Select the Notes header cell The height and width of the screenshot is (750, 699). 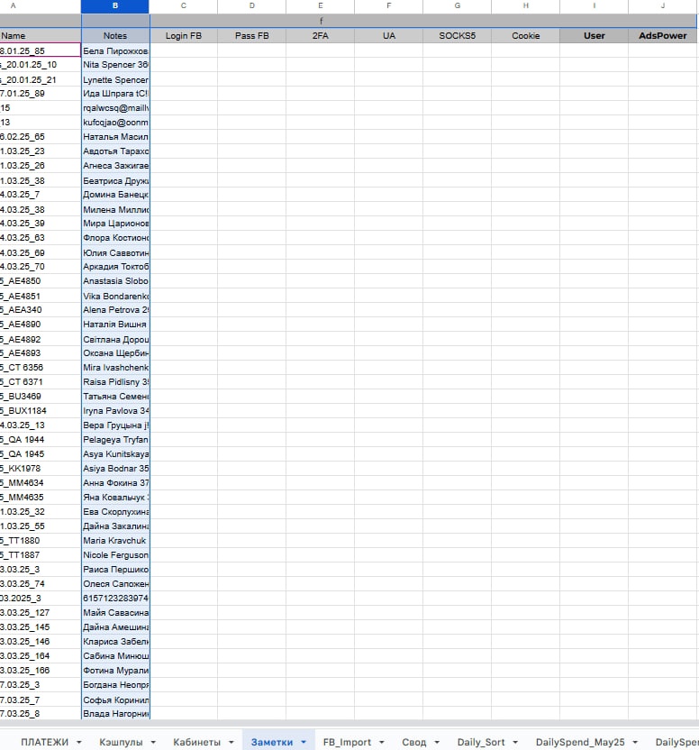(115, 36)
